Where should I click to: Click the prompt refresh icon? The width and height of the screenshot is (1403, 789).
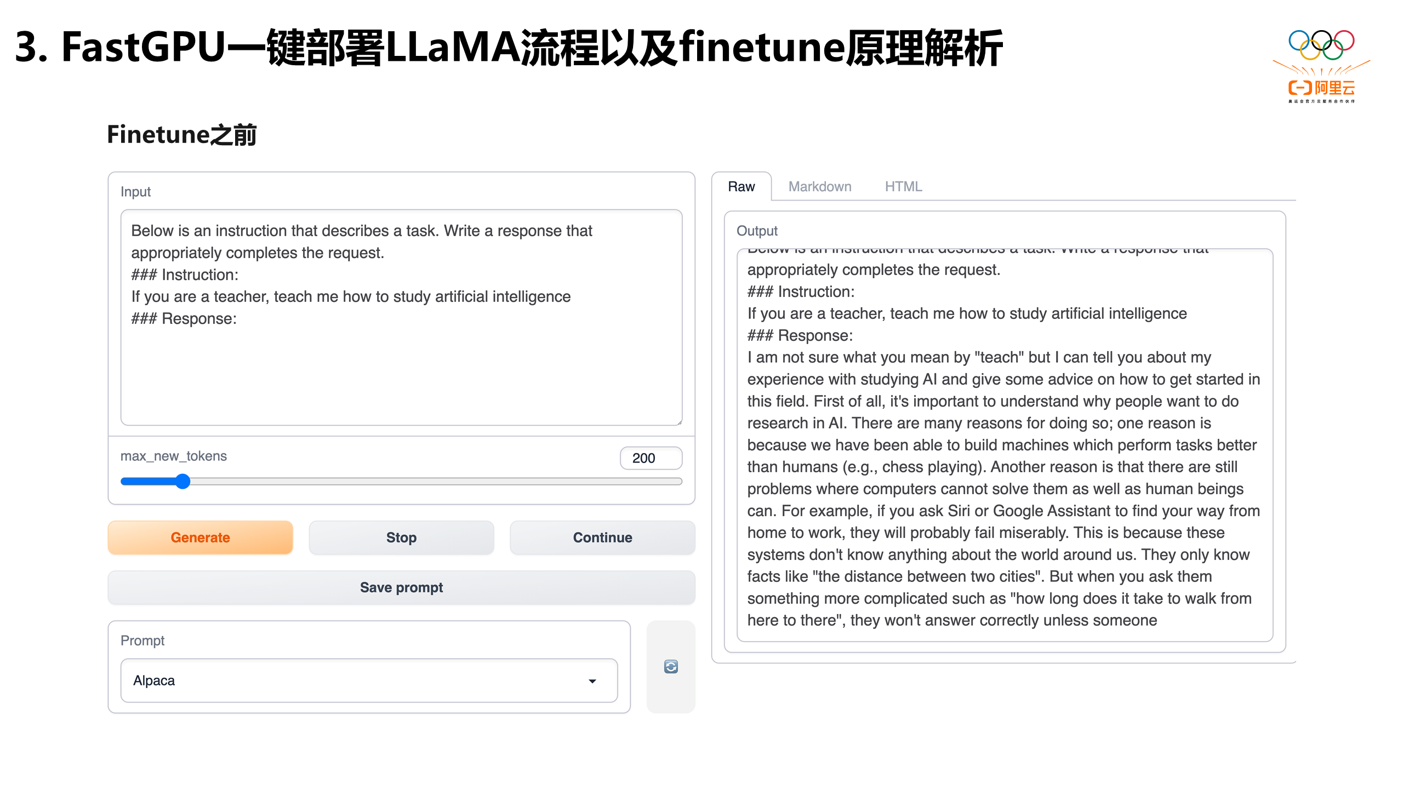pyautogui.click(x=671, y=667)
